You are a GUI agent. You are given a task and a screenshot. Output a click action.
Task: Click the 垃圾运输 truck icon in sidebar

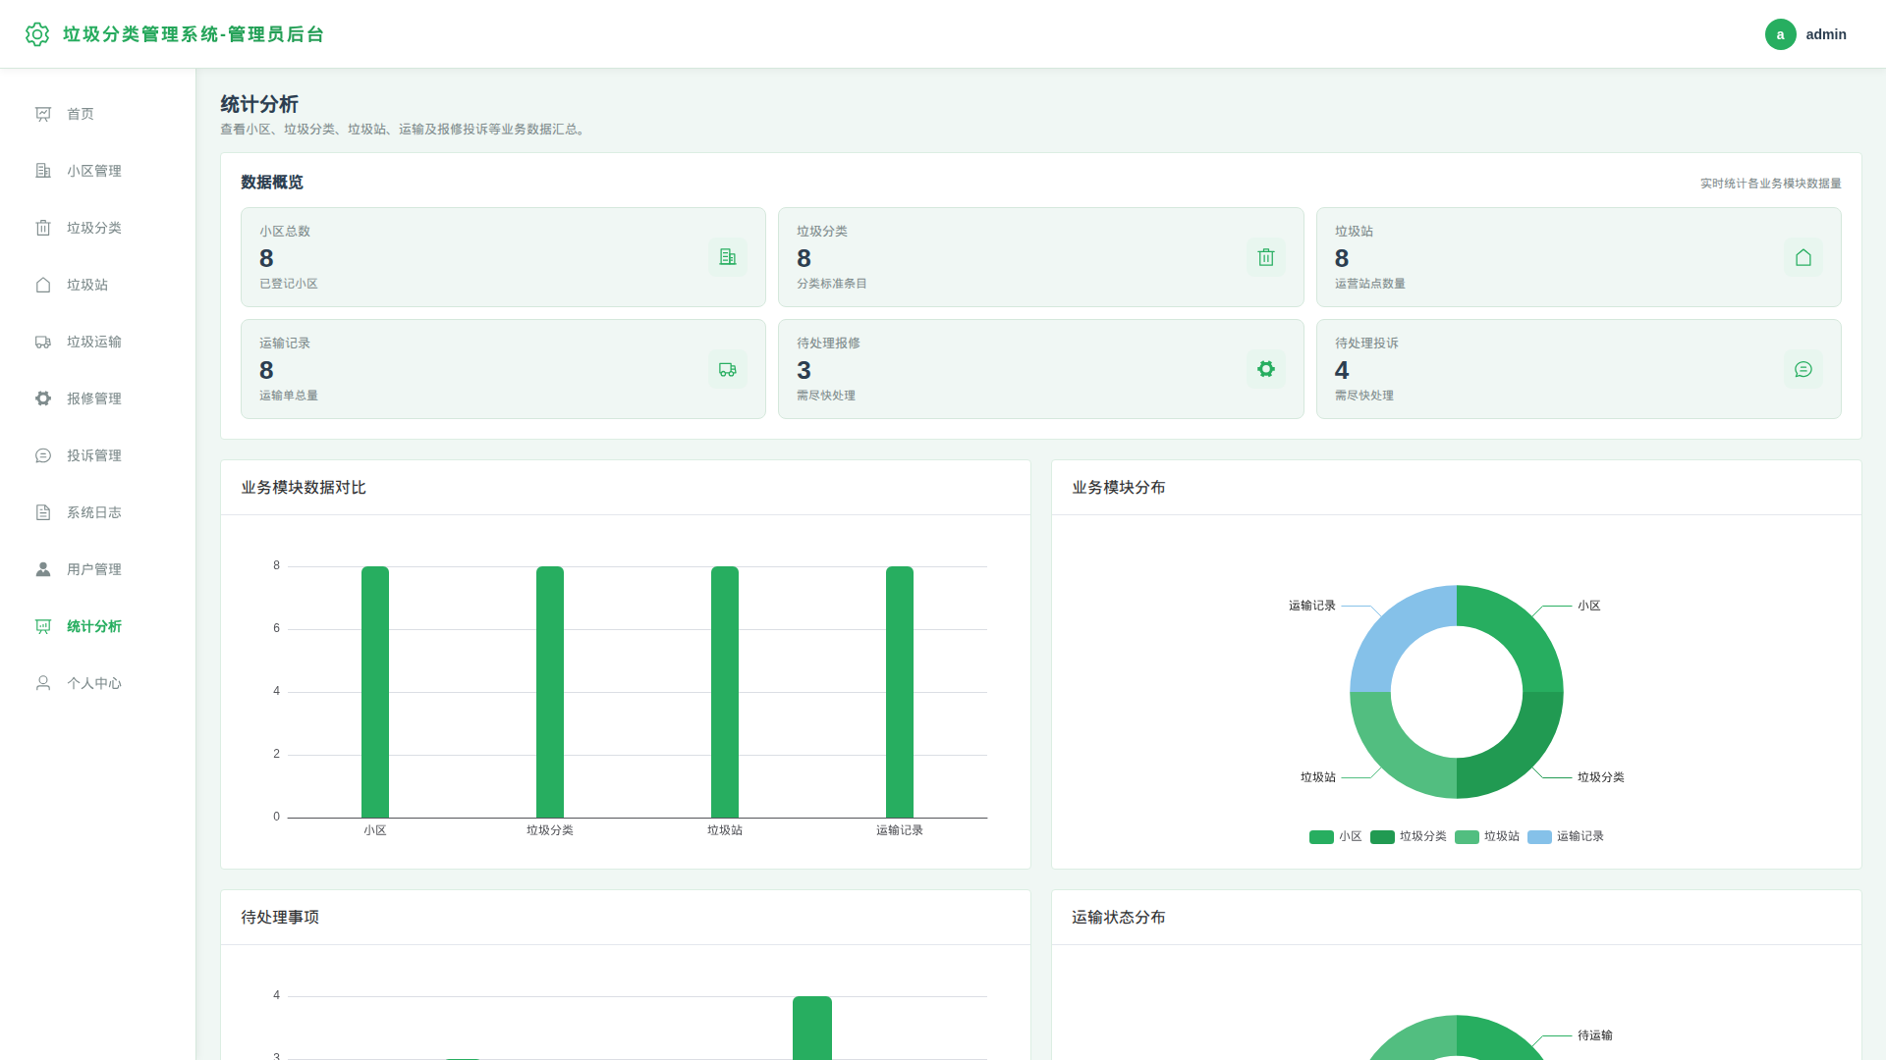(43, 342)
